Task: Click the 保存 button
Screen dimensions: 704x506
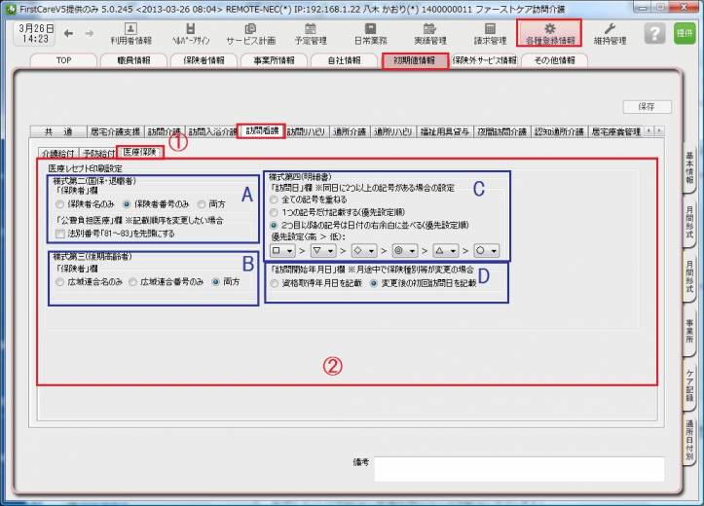Action: 647,107
